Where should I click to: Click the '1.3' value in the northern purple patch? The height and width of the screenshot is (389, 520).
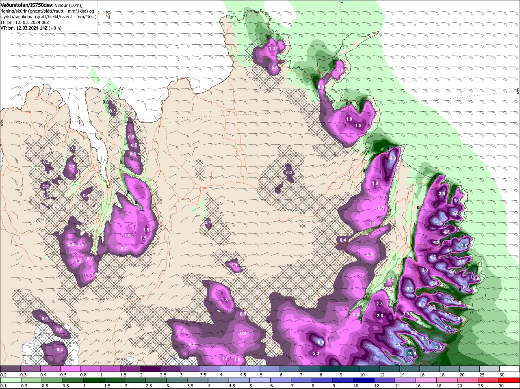(x=272, y=48)
